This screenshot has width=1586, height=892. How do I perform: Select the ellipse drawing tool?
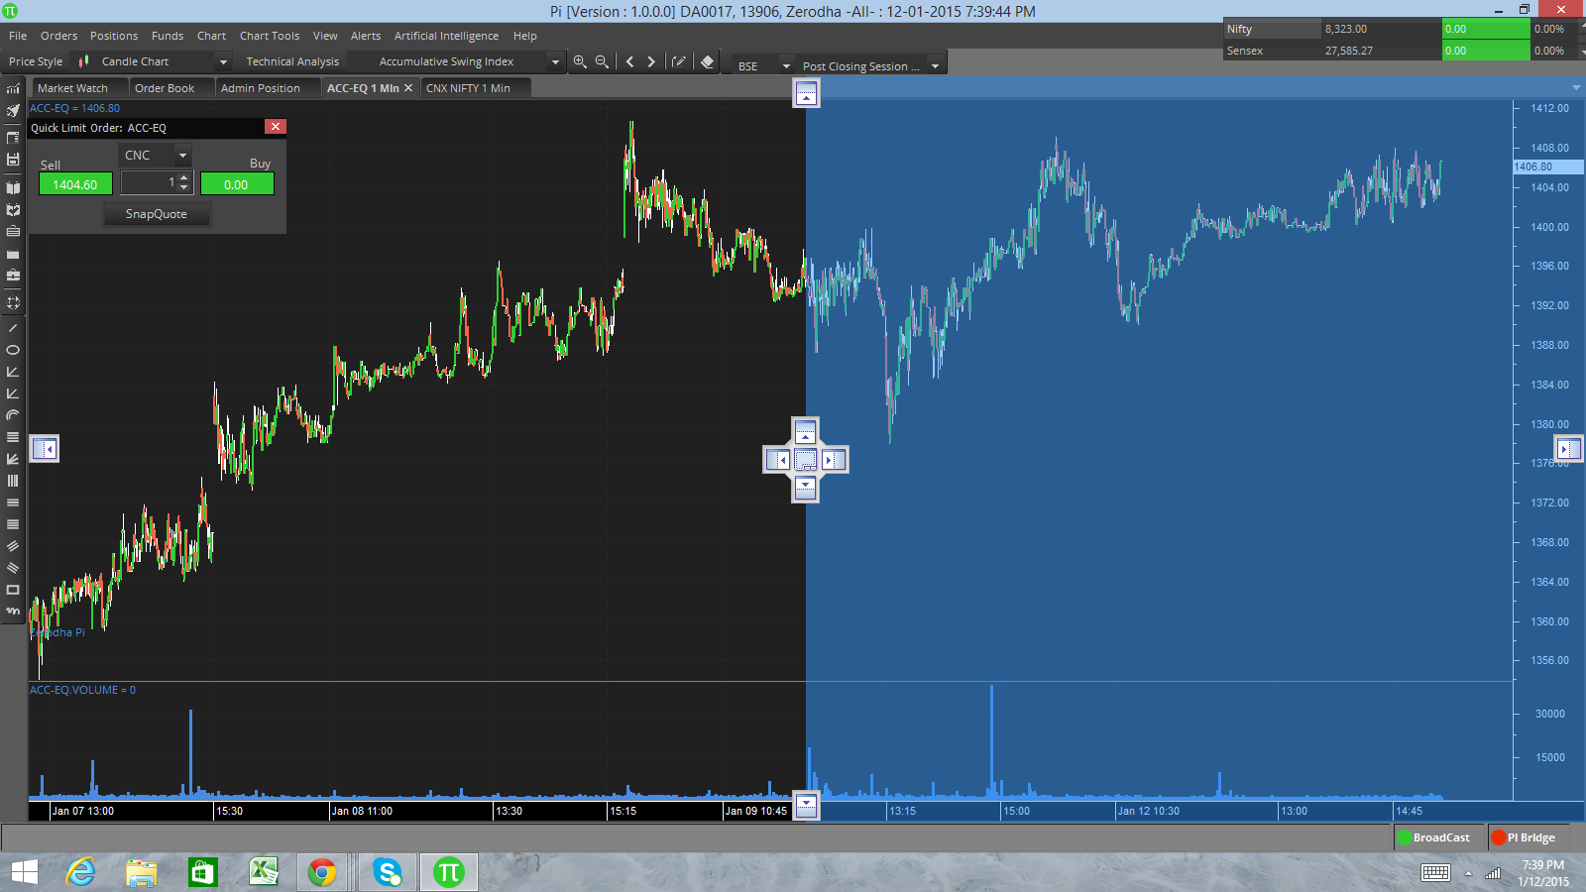pos(13,350)
